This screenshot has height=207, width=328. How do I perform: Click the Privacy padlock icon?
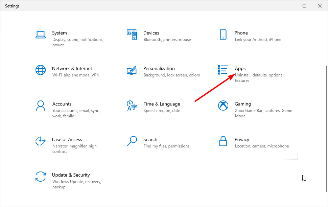223,141
